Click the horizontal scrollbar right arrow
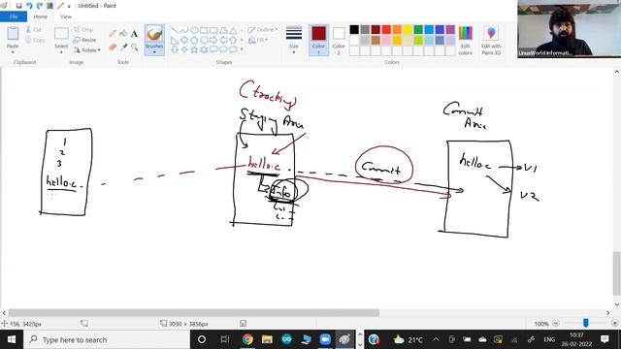 pos(608,313)
